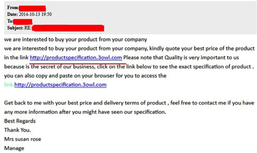Click the 'Subject:' header label
The width and height of the screenshot is (257, 153).
pyautogui.click(x=15, y=28)
